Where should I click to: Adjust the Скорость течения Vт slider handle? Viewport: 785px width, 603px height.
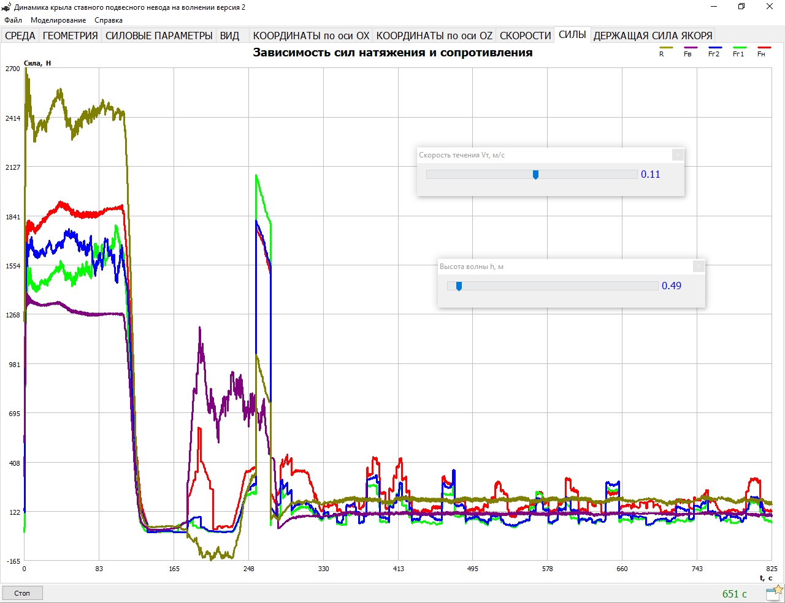tap(535, 175)
